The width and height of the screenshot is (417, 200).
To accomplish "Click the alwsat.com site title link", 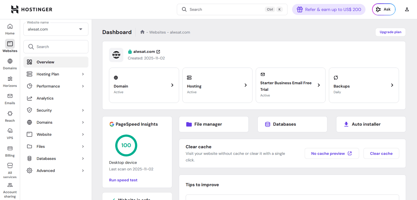I will click(144, 52).
